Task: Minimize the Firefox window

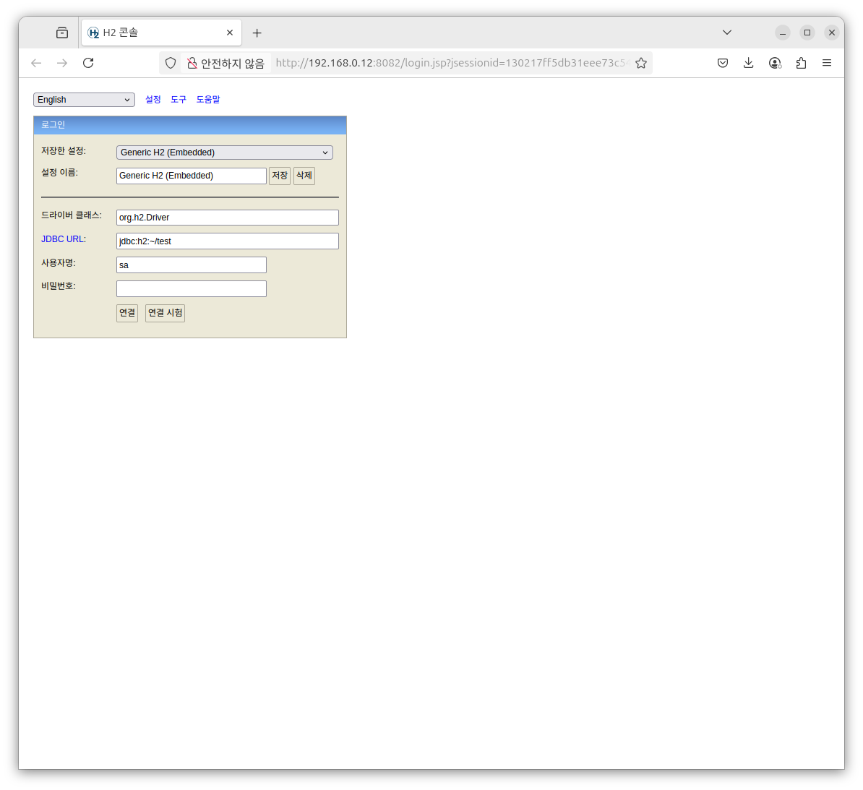Action: [x=783, y=33]
